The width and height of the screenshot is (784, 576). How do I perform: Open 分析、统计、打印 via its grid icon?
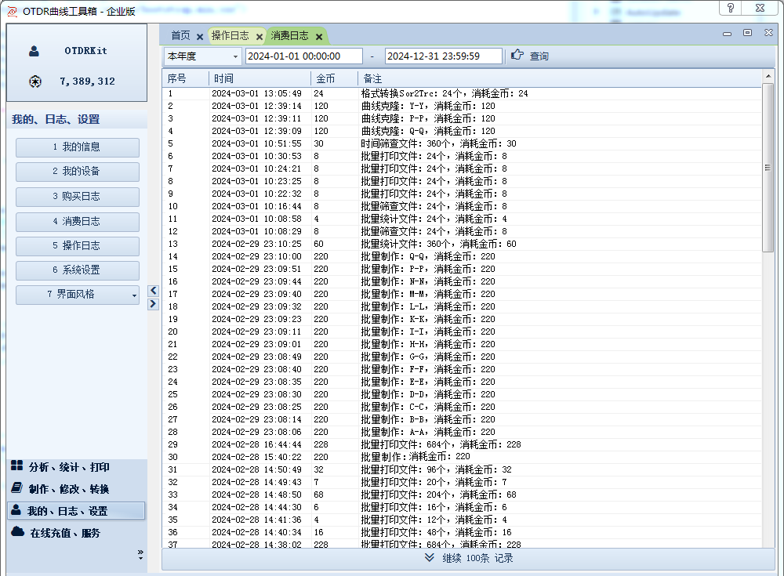pos(16,466)
